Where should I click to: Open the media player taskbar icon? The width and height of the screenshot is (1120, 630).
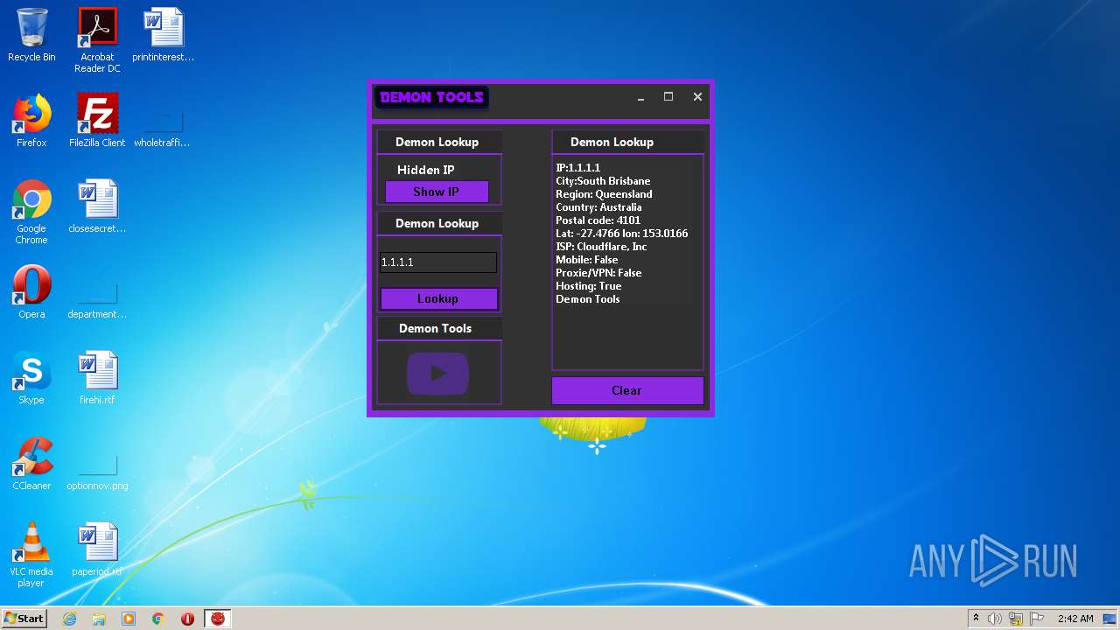point(129,619)
